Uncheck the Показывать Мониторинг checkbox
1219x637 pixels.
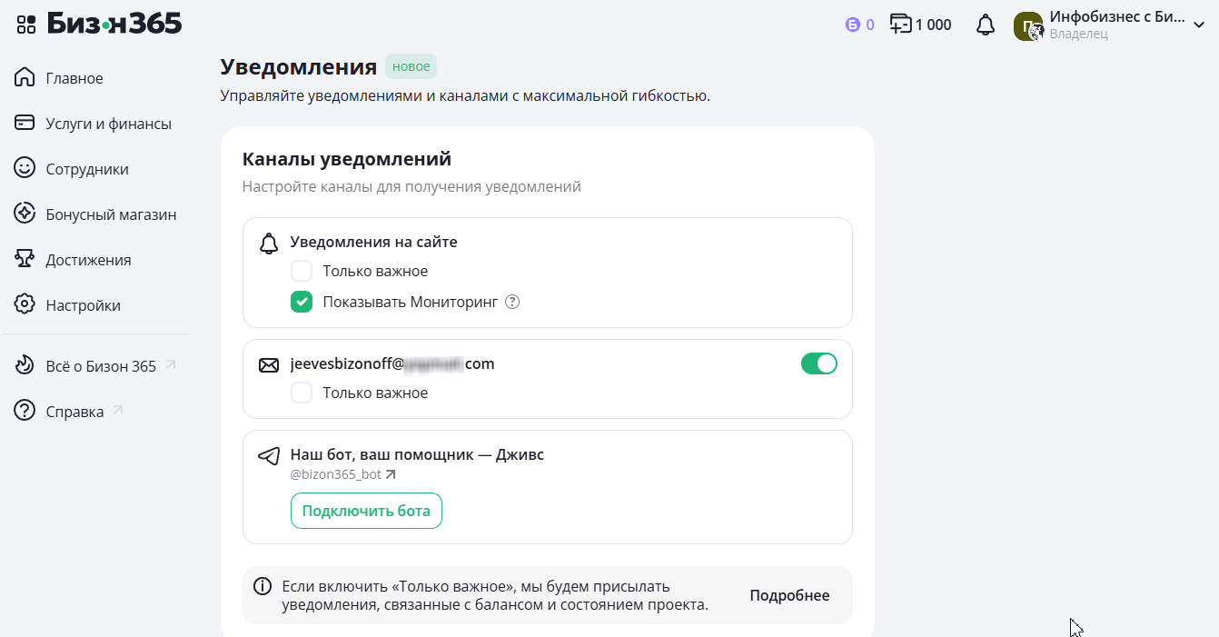tap(302, 302)
